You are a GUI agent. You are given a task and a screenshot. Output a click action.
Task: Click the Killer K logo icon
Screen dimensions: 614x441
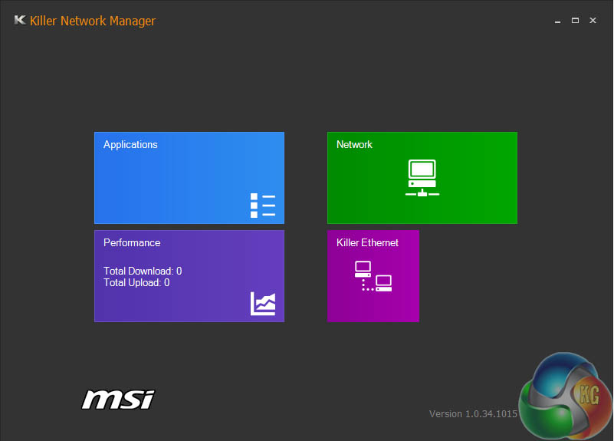click(x=20, y=20)
